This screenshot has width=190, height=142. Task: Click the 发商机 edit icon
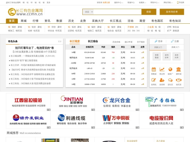click(x=154, y=80)
